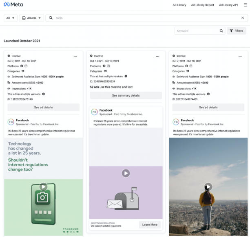Viewport: 250px width, 237px height.
Task: Click 'Launched October 2021' heading
Action: 22,41
